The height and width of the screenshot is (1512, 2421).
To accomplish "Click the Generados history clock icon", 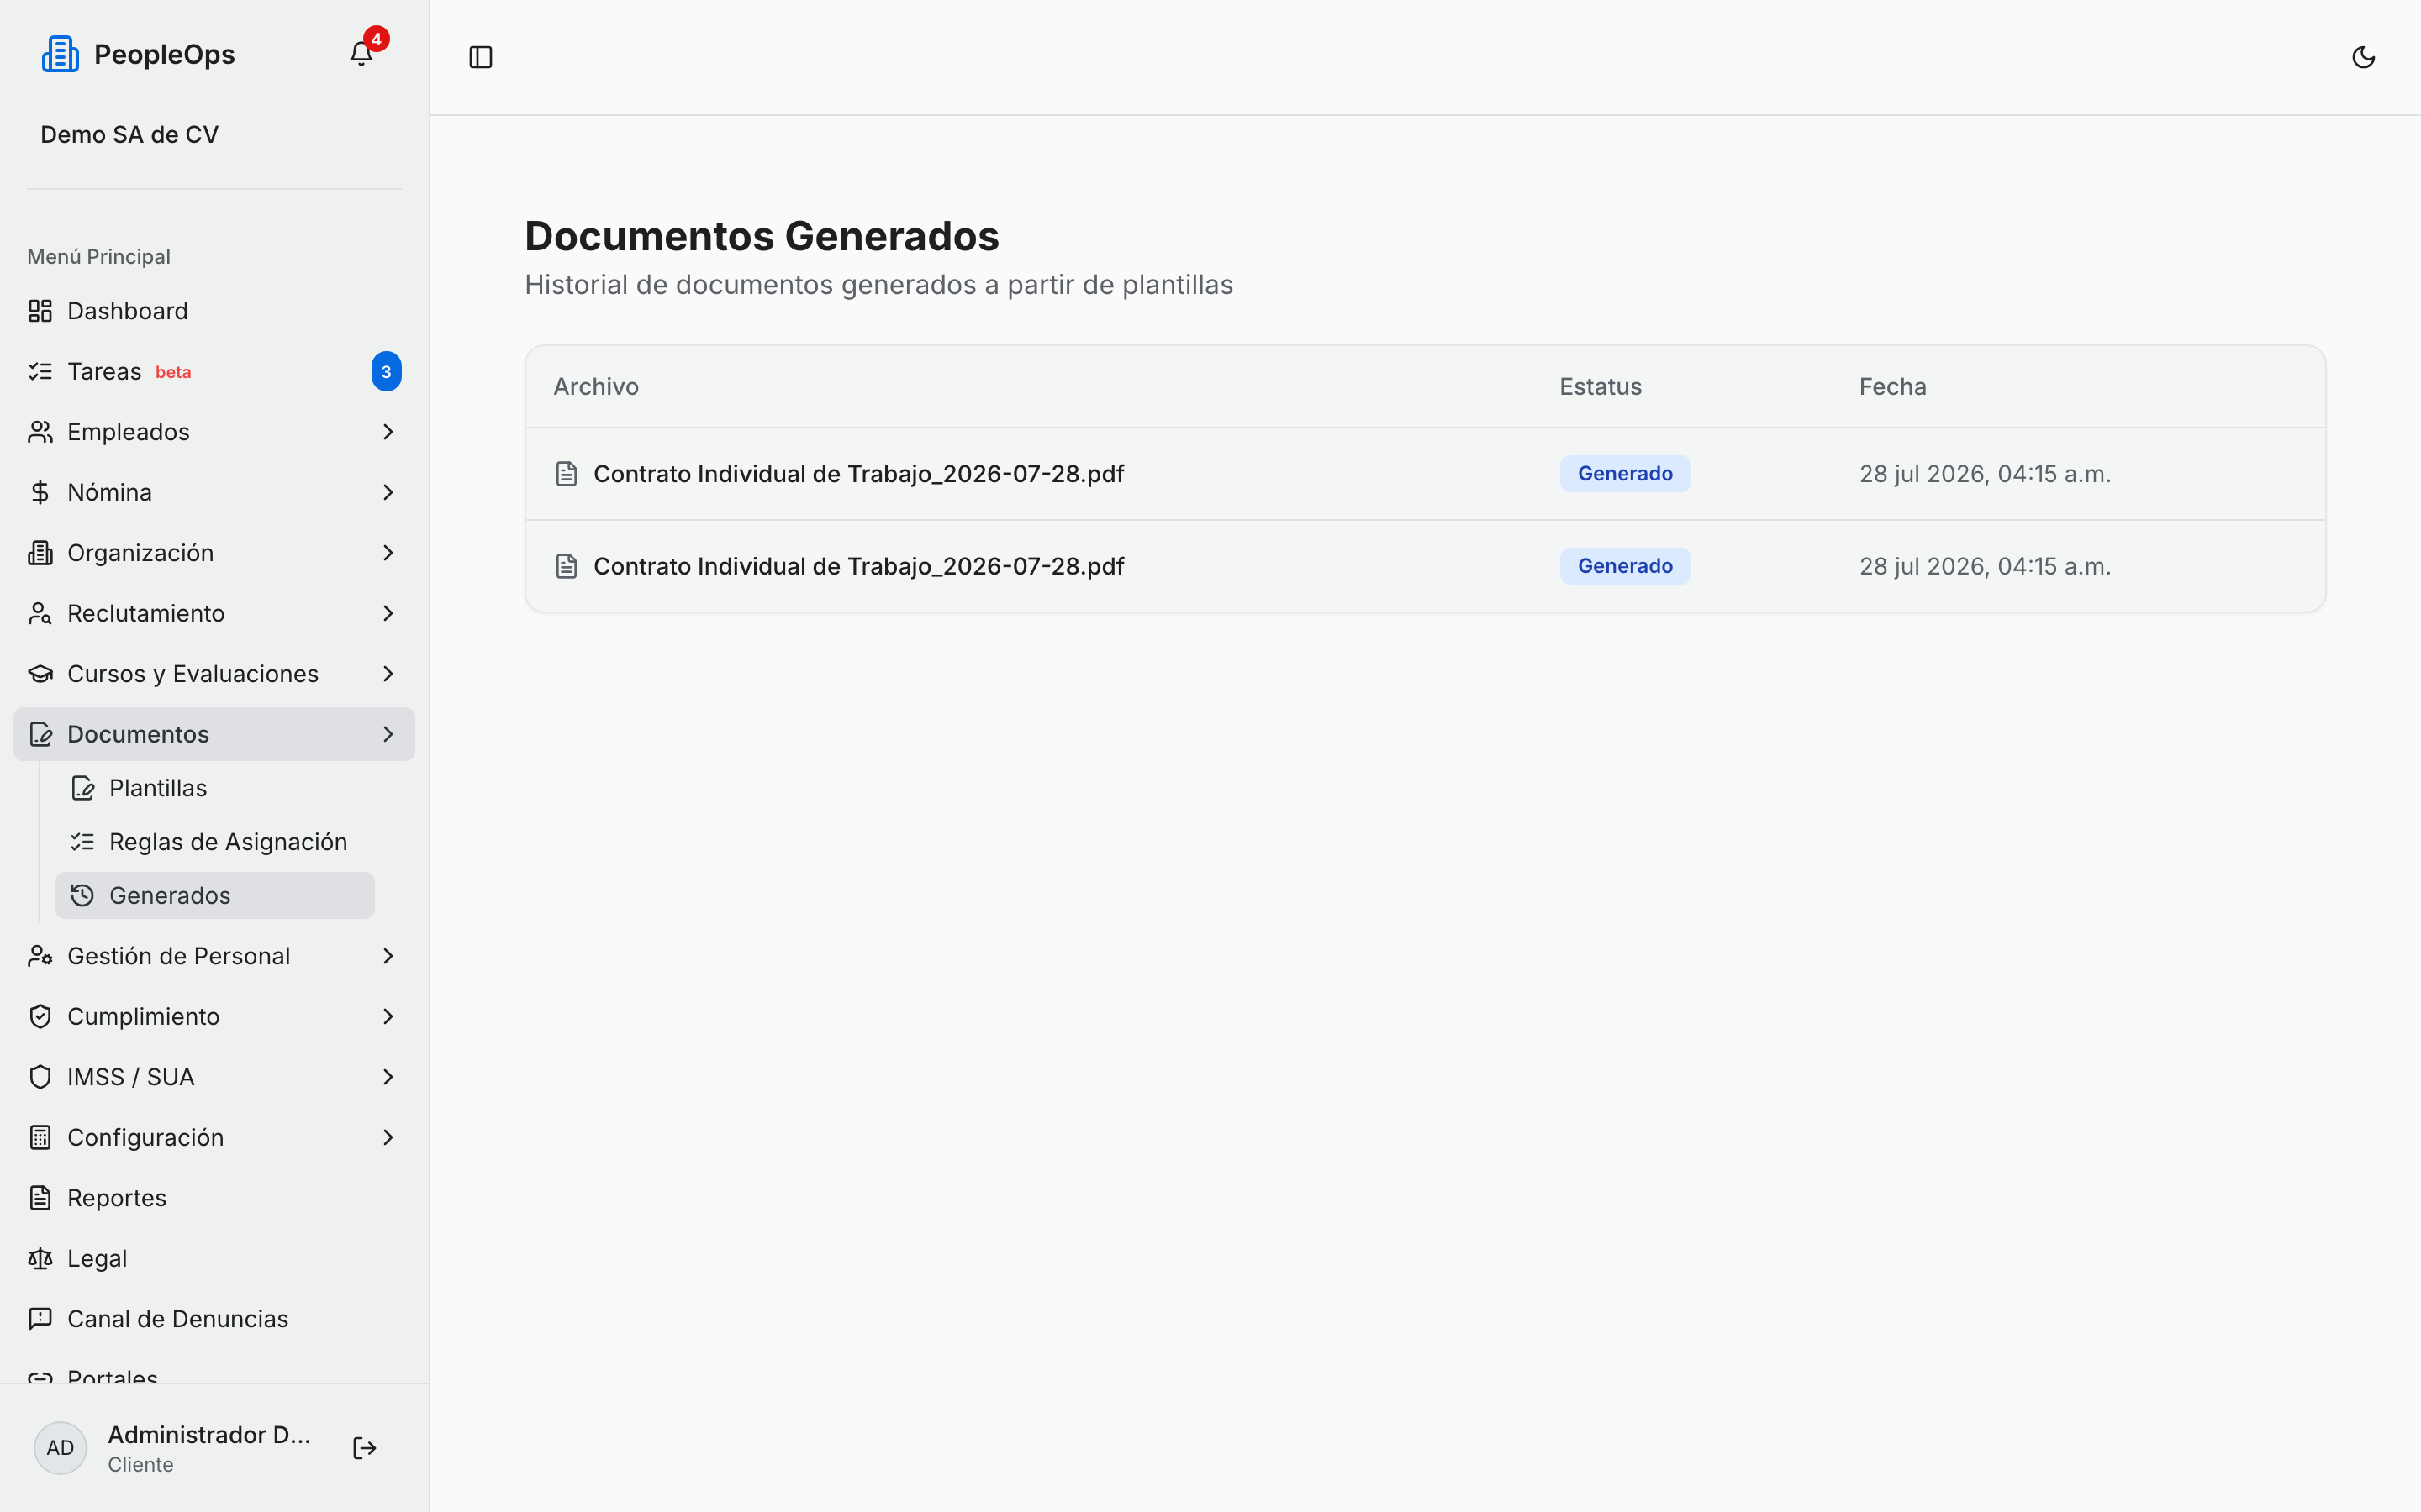I will click(83, 896).
